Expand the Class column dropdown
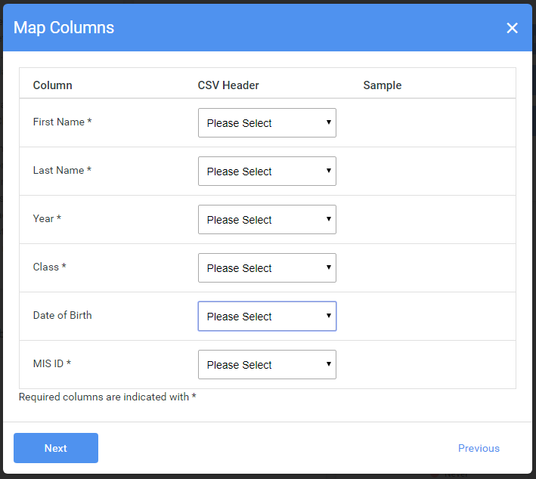The height and width of the screenshot is (479, 536). [267, 268]
